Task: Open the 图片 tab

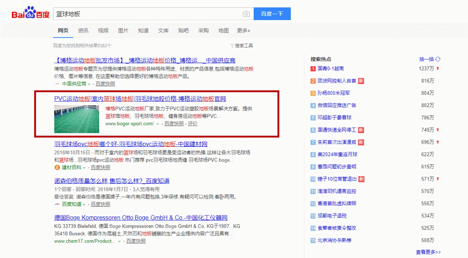Action: click(x=123, y=31)
